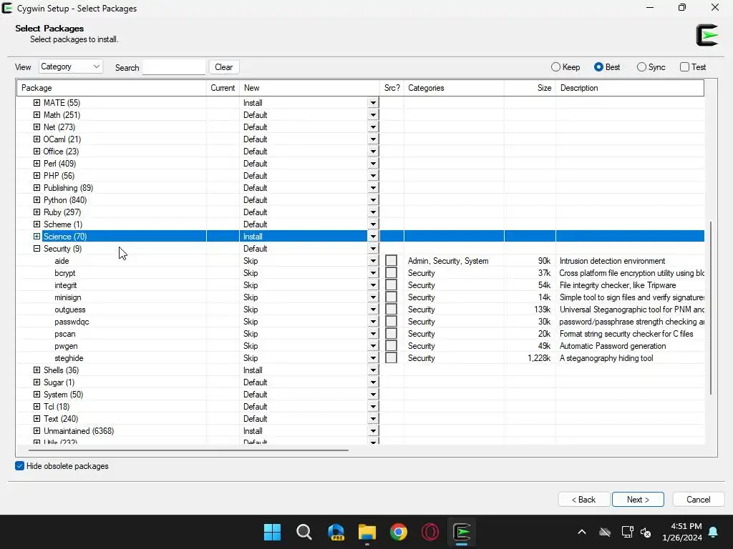Image resolution: width=733 pixels, height=549 pixels.
Task: Open Windows Start menu
Action: click(272, 532)
